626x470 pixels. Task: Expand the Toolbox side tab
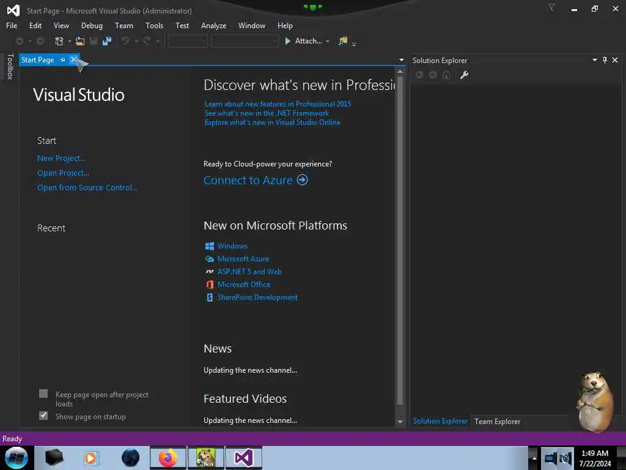(x=10, y=66)
